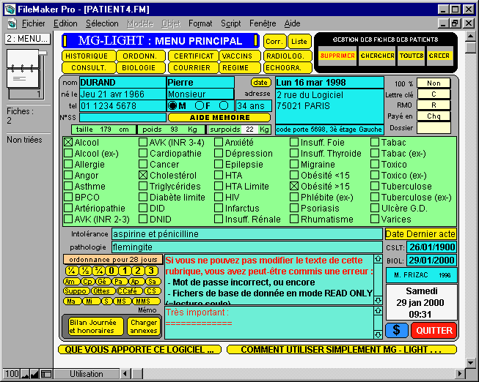Click the ORDONN. button
Viewport: 479px width, 382px height.
(141, 56)
